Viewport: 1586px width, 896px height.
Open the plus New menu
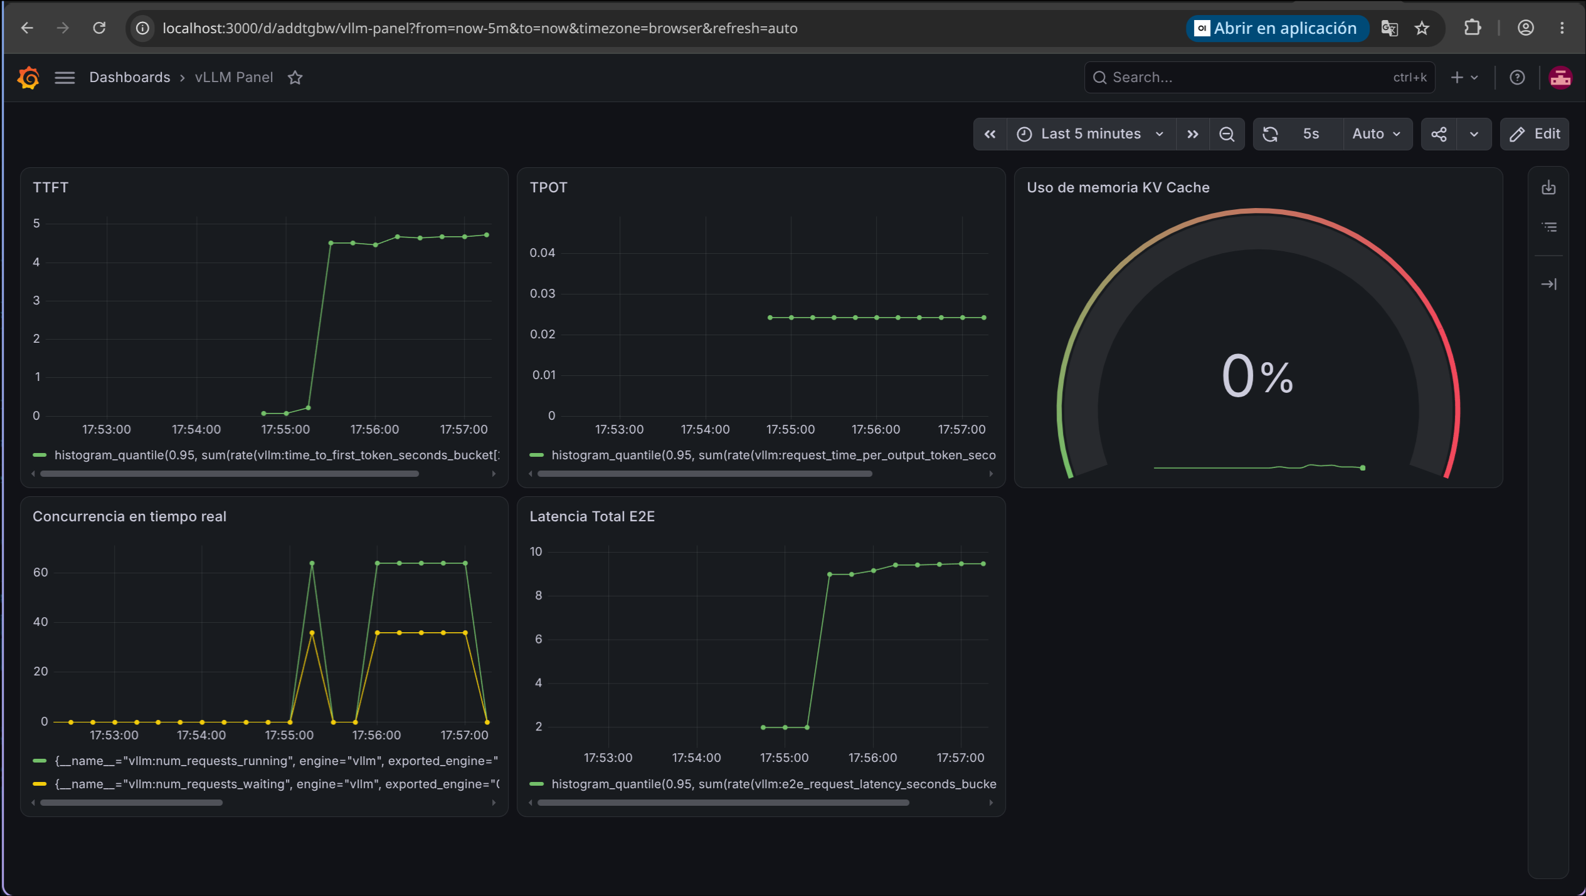click(1464, 78)
